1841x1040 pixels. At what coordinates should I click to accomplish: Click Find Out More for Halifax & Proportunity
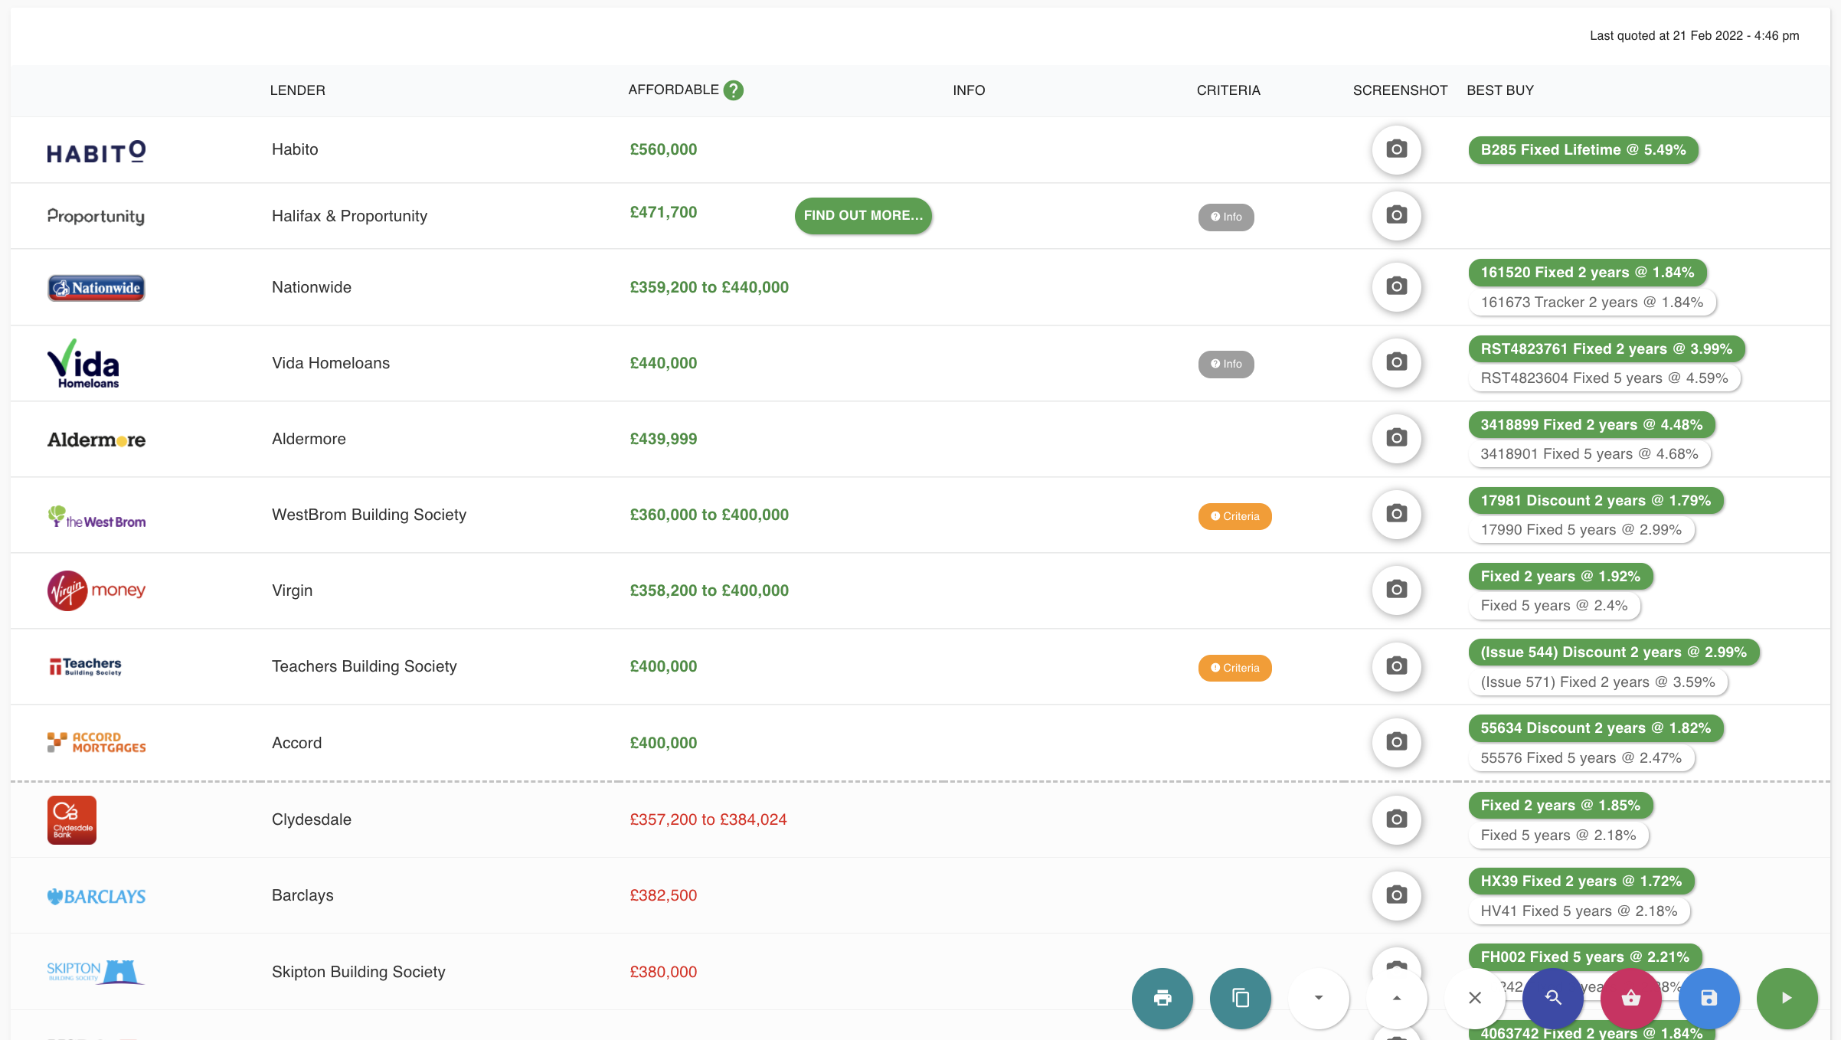pos(863,216)
